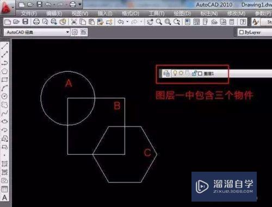Click Redo arrow in Standard toolbar
This screenshot has height=207, width=272.
coord(134,22)
